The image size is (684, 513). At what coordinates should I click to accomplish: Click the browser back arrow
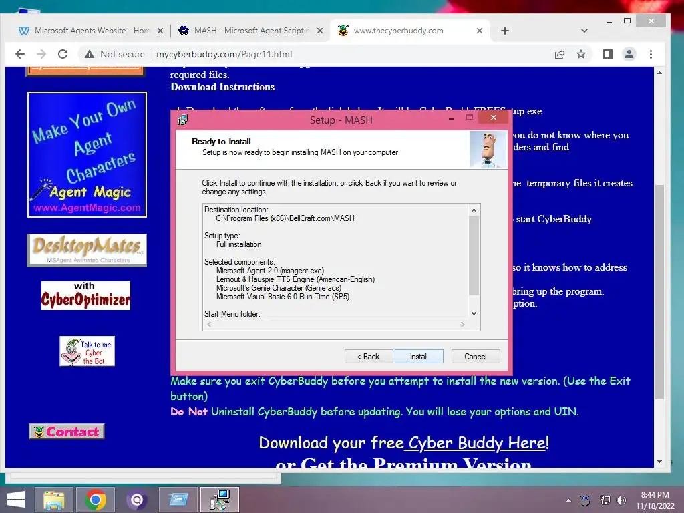pyautogui.click(x=20, y=54)
